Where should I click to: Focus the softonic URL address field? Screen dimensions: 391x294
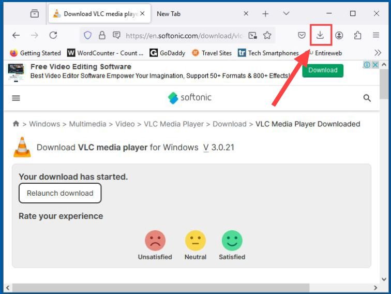click(x=184, y=36)
